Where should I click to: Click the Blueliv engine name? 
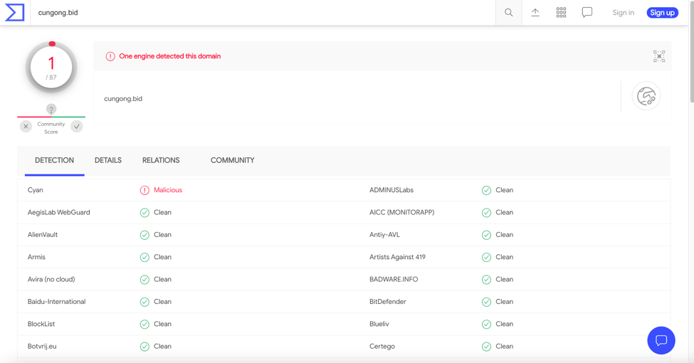[379, 324]
